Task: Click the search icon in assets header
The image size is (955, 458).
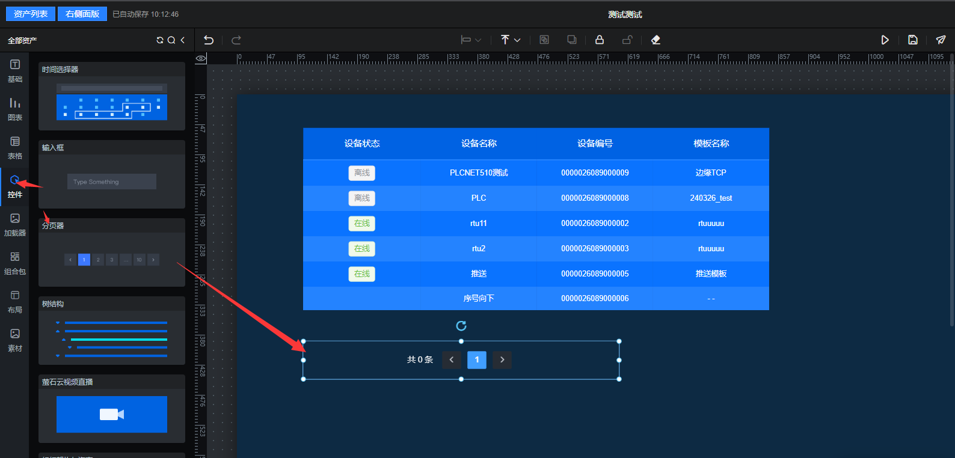Action: pyautogui.click(x=171, y=40)
